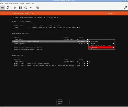The width and height of the screenshot is (128, 107).
Task: Expand the /boot filesystem summary entry
Action: (46, 28)
